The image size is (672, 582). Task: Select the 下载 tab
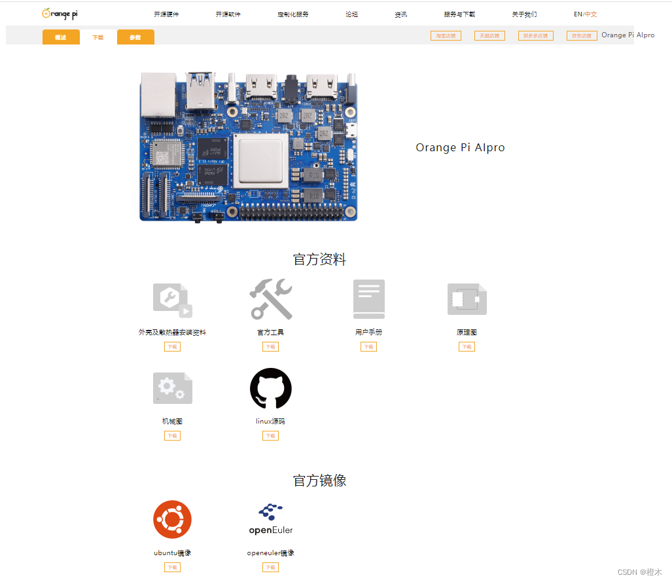click(x=98, y=37)
